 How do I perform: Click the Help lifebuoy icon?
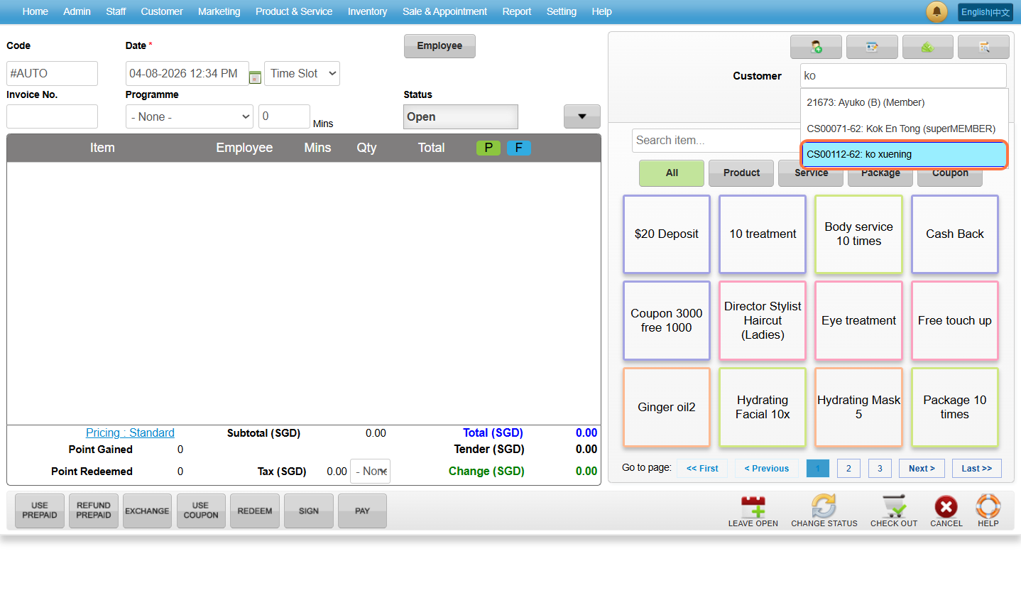coord(988,506)
